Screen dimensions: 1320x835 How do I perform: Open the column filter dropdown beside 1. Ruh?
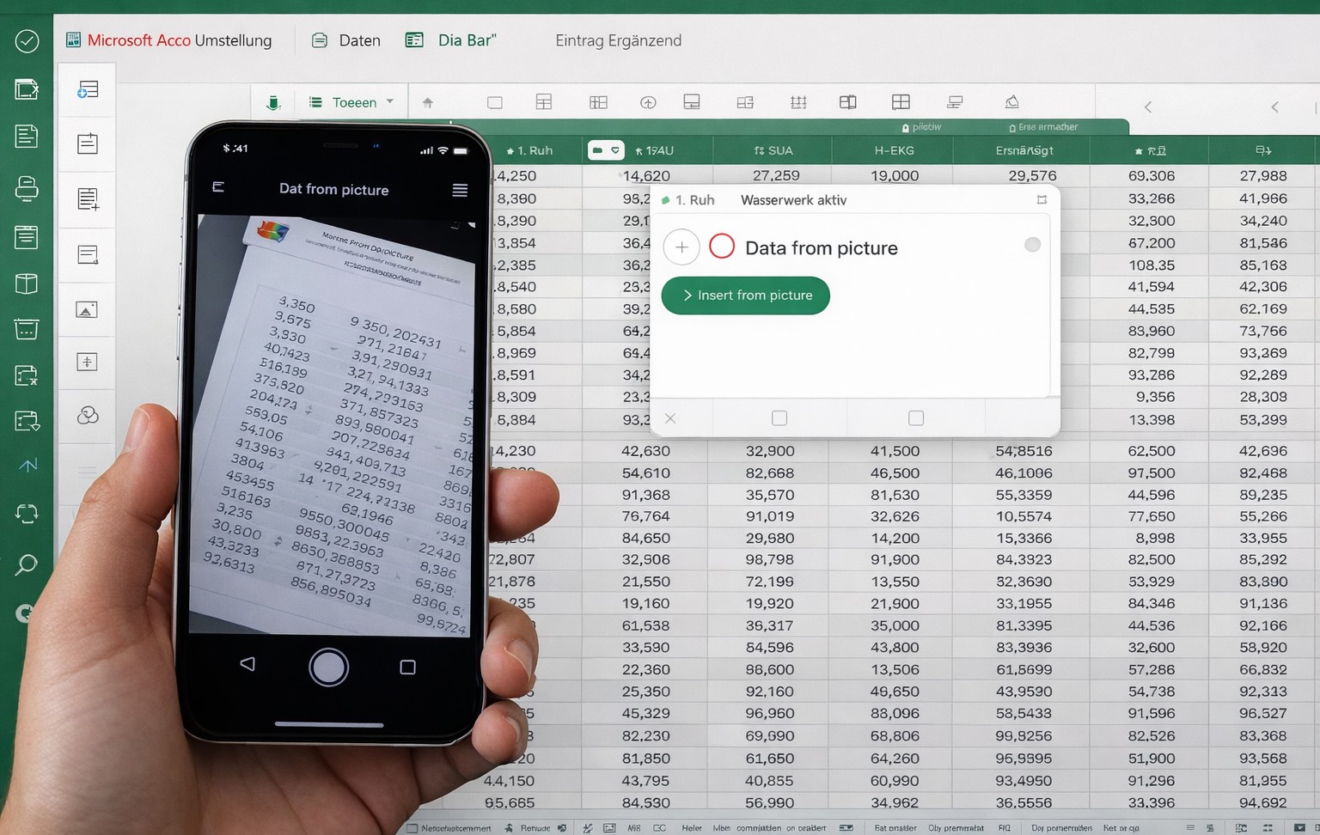click(x=606, y=150)
